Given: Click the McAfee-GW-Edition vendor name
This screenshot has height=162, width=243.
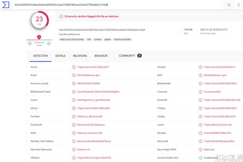Looking at the screenshot, I should tap(42, 141).
